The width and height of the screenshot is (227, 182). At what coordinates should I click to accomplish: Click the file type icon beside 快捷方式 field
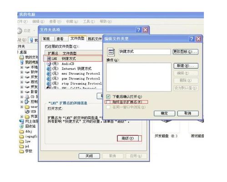[x=111, y=52]
